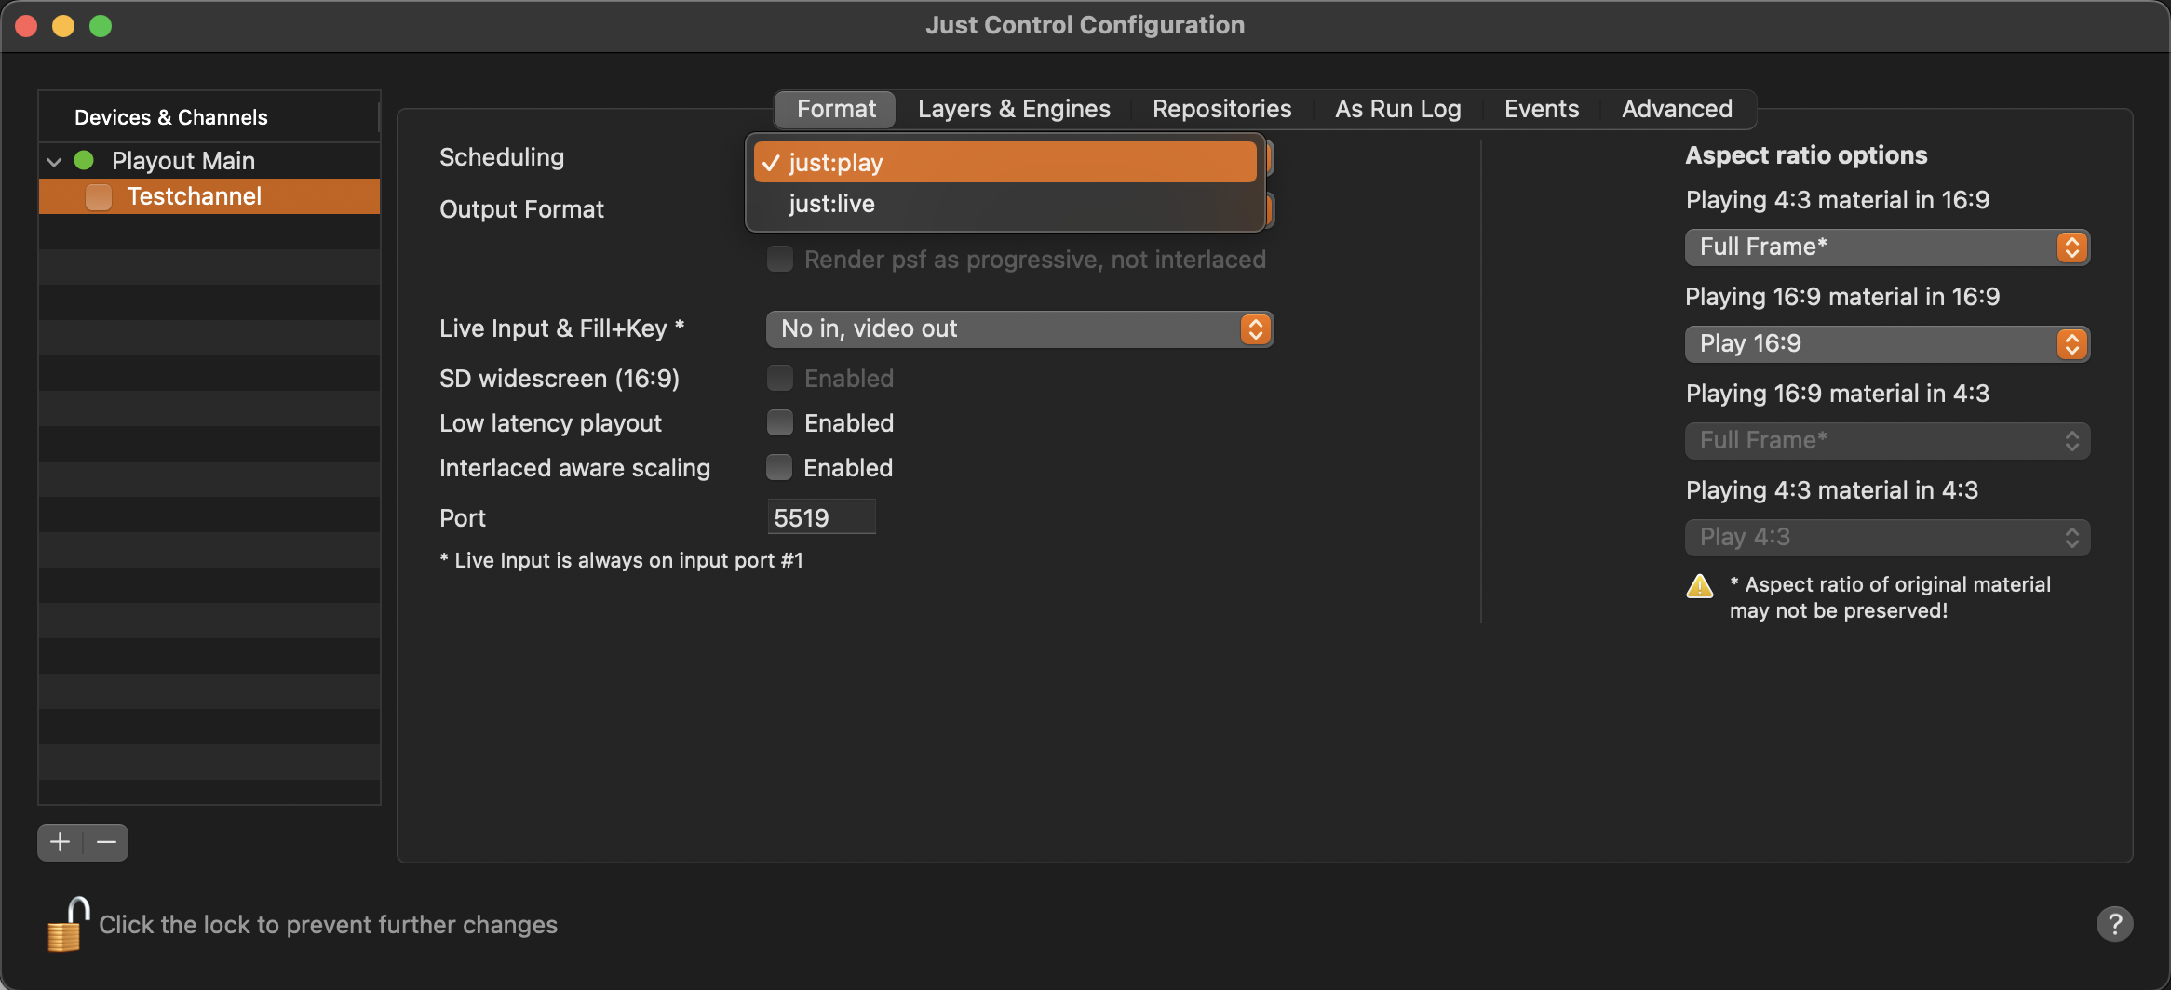Click the green status dot of Playout Main
The height and width of the screenshot is (990, 2171).
(x=84, y=160)
